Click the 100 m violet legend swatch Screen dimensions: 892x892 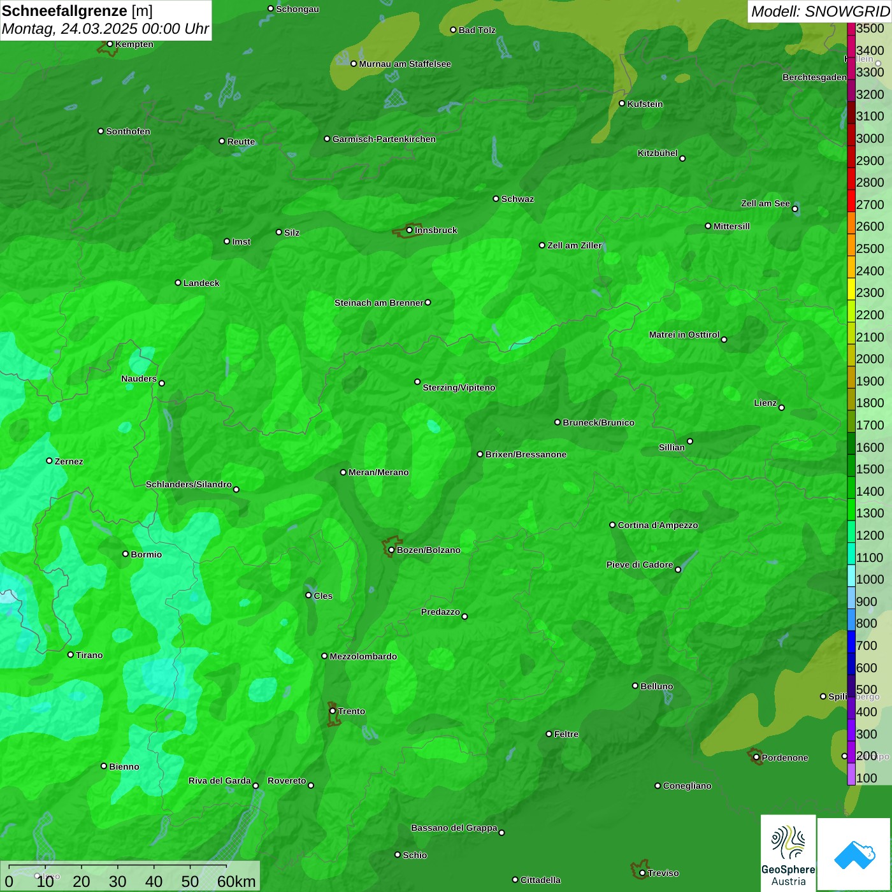(851, 774)
